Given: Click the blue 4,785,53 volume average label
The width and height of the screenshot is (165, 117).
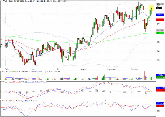Looking at the screenshot, I should click(x=160, y=75).
